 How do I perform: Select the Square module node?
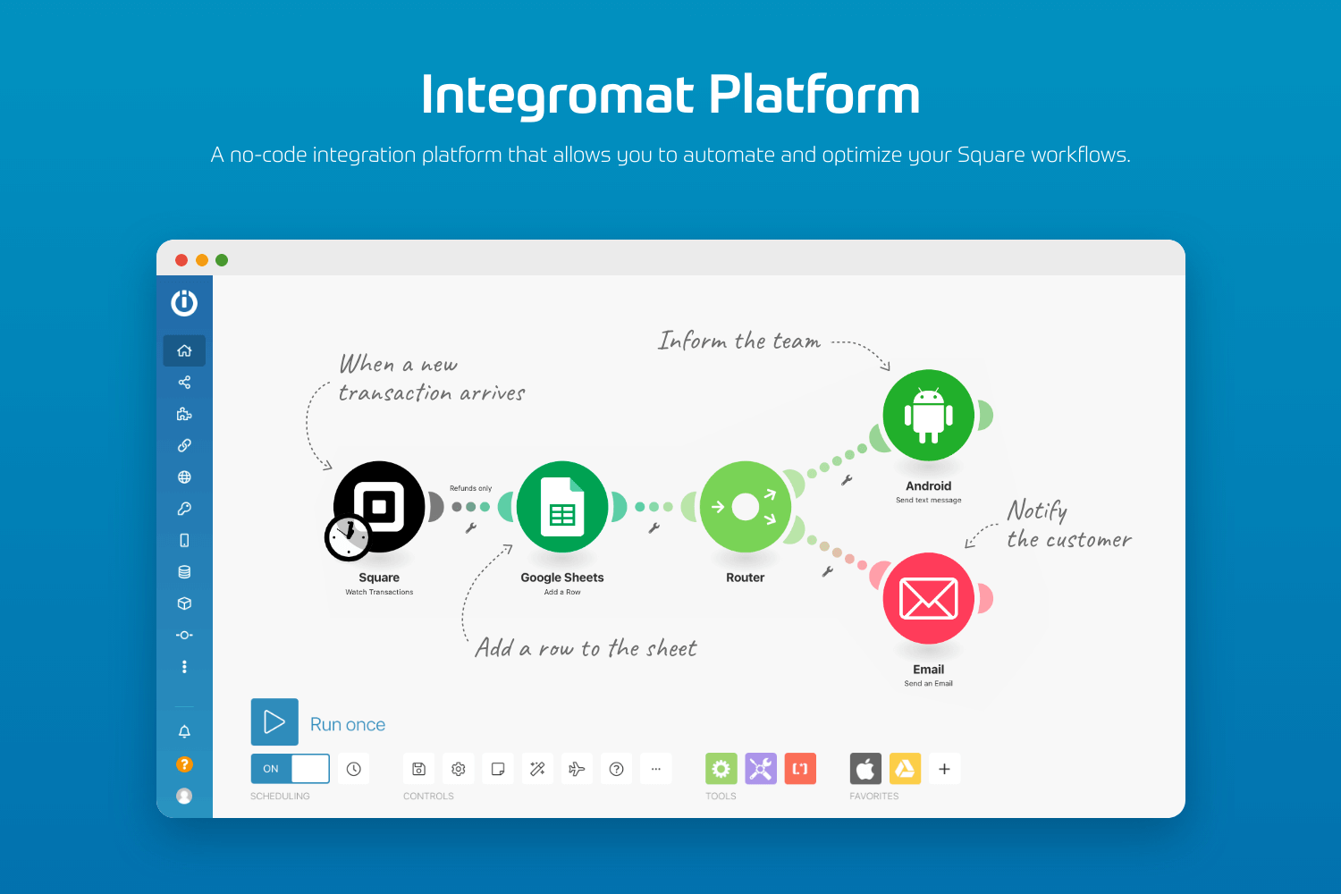click(x=379, y=506)
